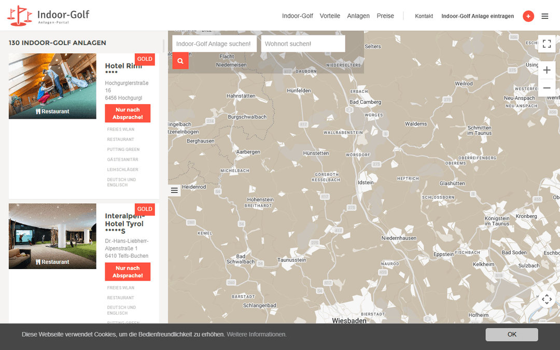This screenshot has width=560, height=350.
Task: Open Hotel Riml photo thumbnail
Action: [52, 86]
